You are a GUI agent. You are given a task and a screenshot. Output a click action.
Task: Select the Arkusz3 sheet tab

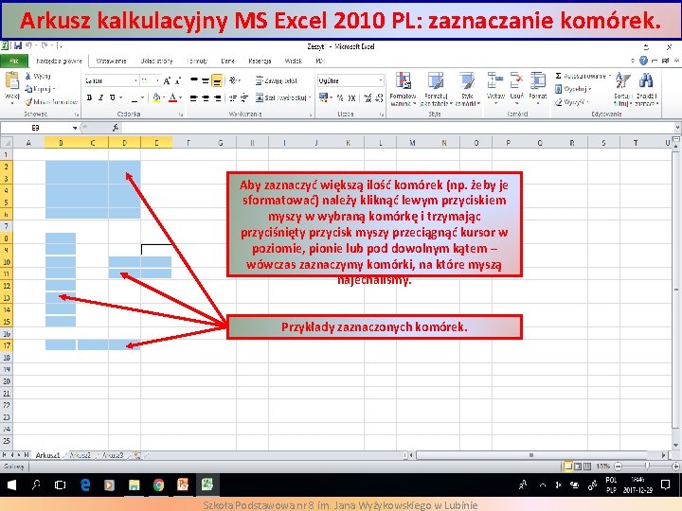coord(113,455)
